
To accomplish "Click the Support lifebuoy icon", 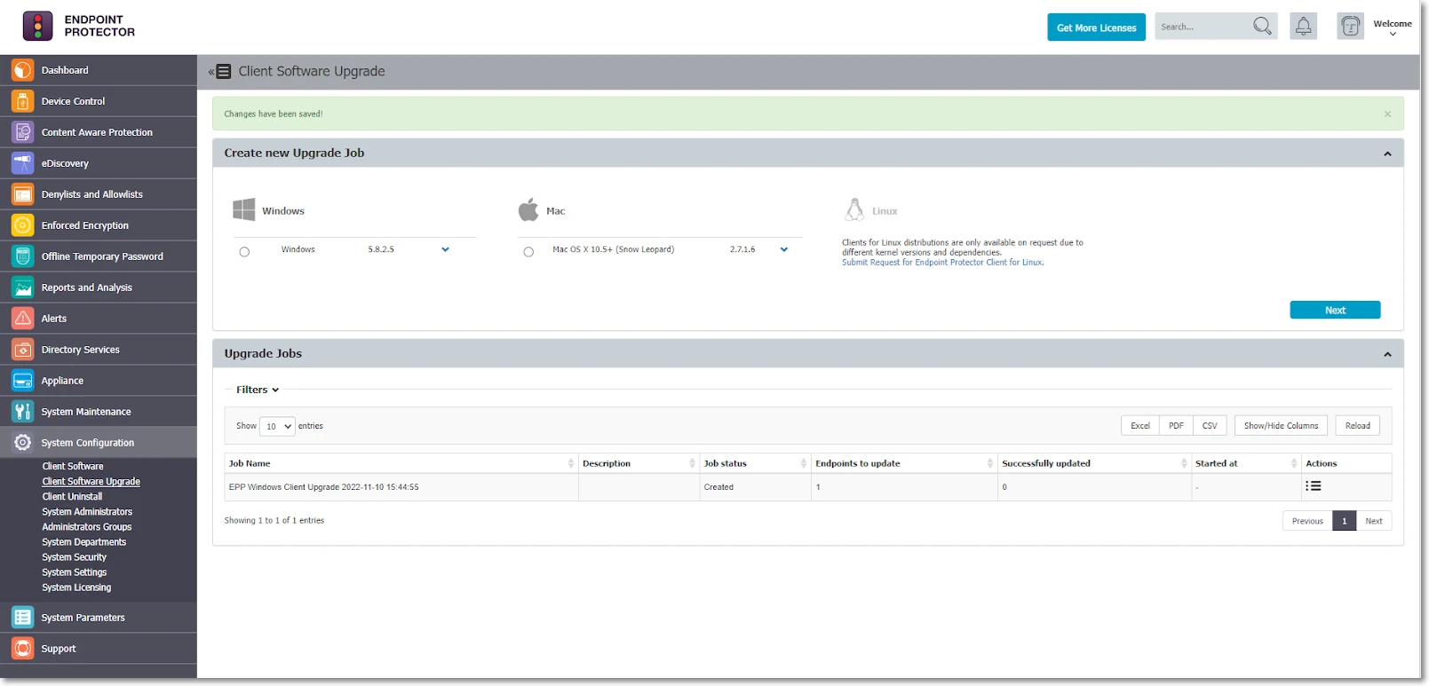I will [x=23, y=649].
